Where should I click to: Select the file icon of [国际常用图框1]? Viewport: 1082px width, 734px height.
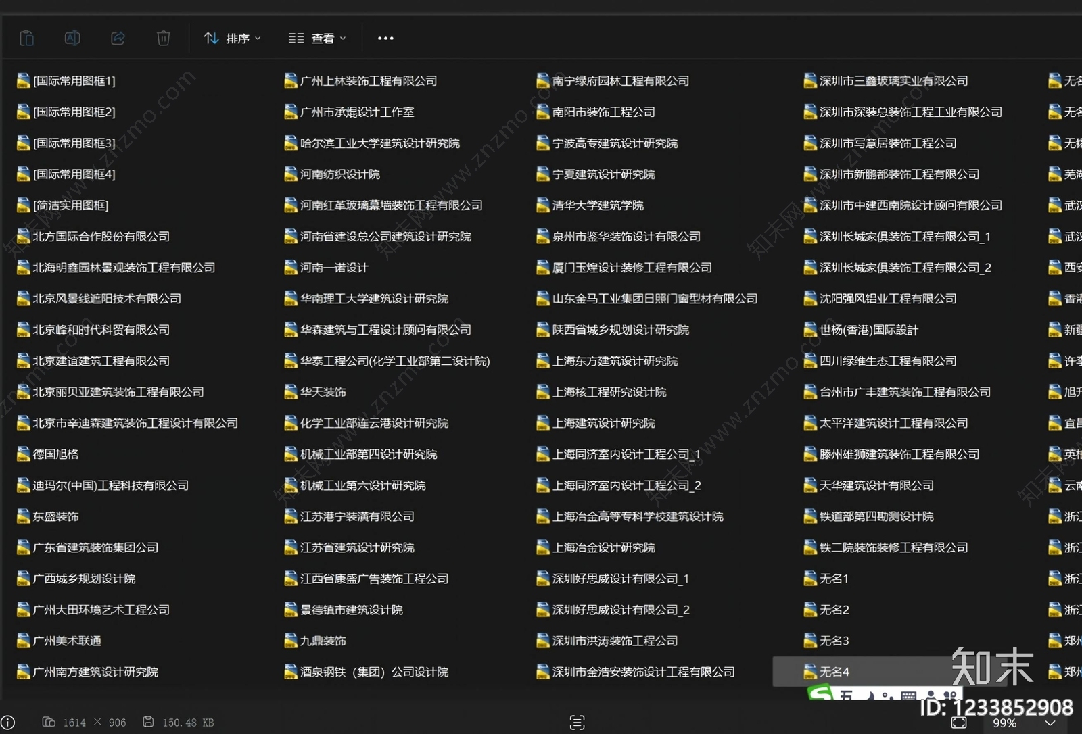coord(24,81)
